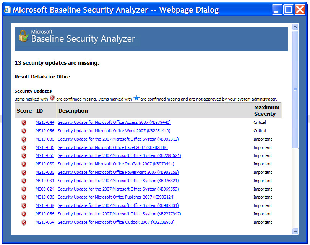Click the Maximum Severity column header
Image resolution: width=310 pixels, height=245 pixels.
pyautogui.click(x=266, y=110)
